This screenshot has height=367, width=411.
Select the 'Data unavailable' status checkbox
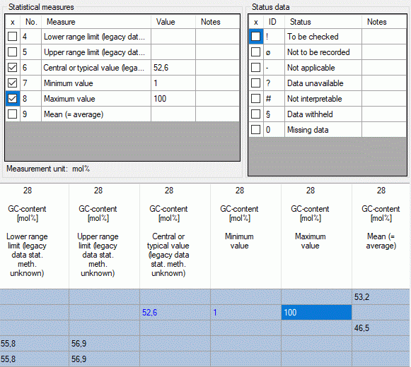pyautogui.click(x=255, y=83)
